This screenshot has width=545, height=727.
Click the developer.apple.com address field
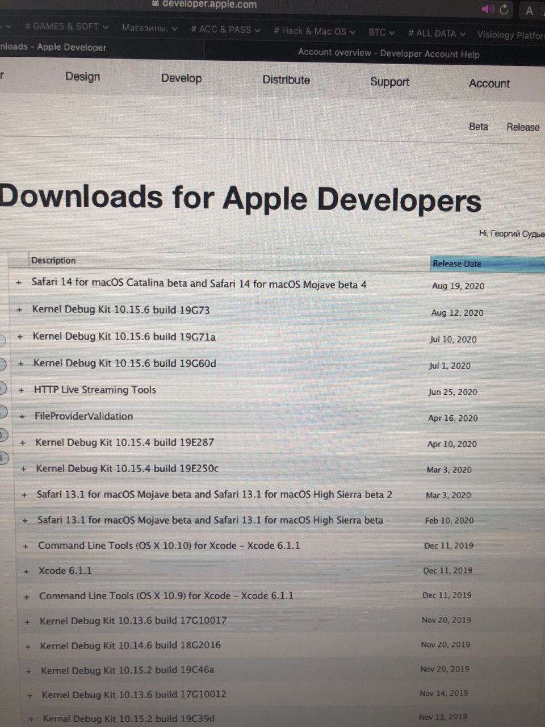204,5
